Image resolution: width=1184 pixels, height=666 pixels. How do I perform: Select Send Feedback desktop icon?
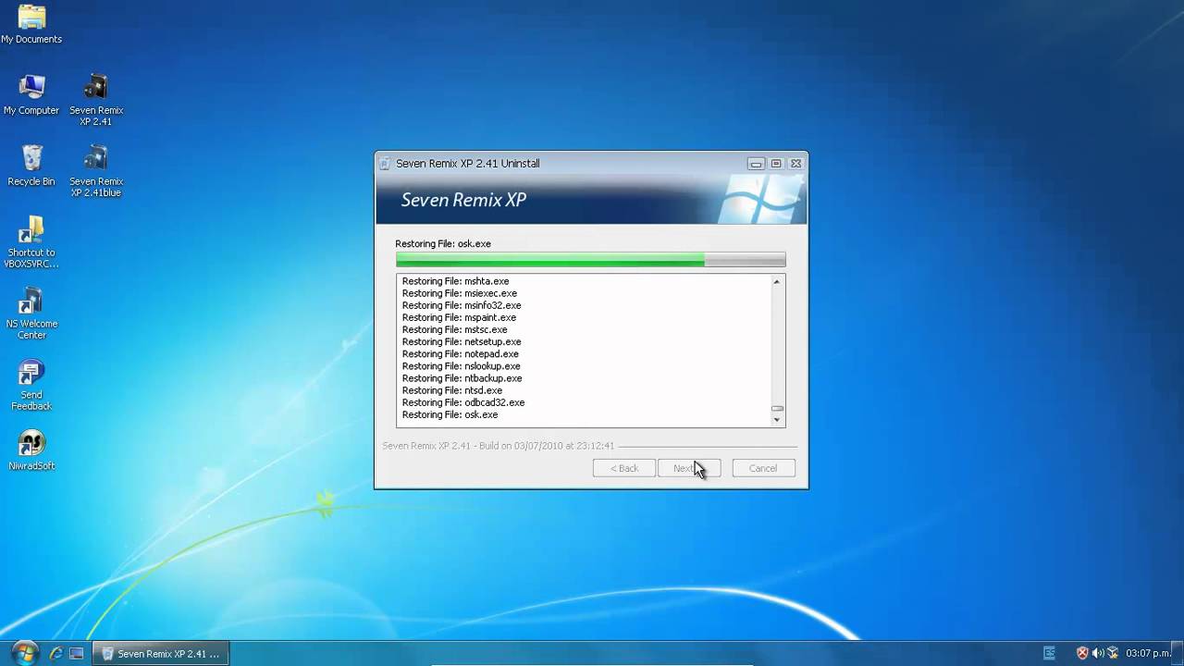point(31,385)
